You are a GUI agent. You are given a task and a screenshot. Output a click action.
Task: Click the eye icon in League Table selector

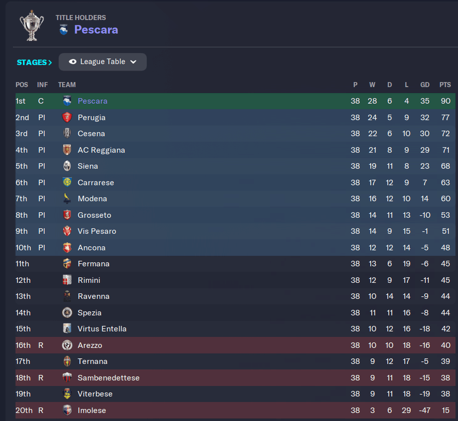[72, 62]
